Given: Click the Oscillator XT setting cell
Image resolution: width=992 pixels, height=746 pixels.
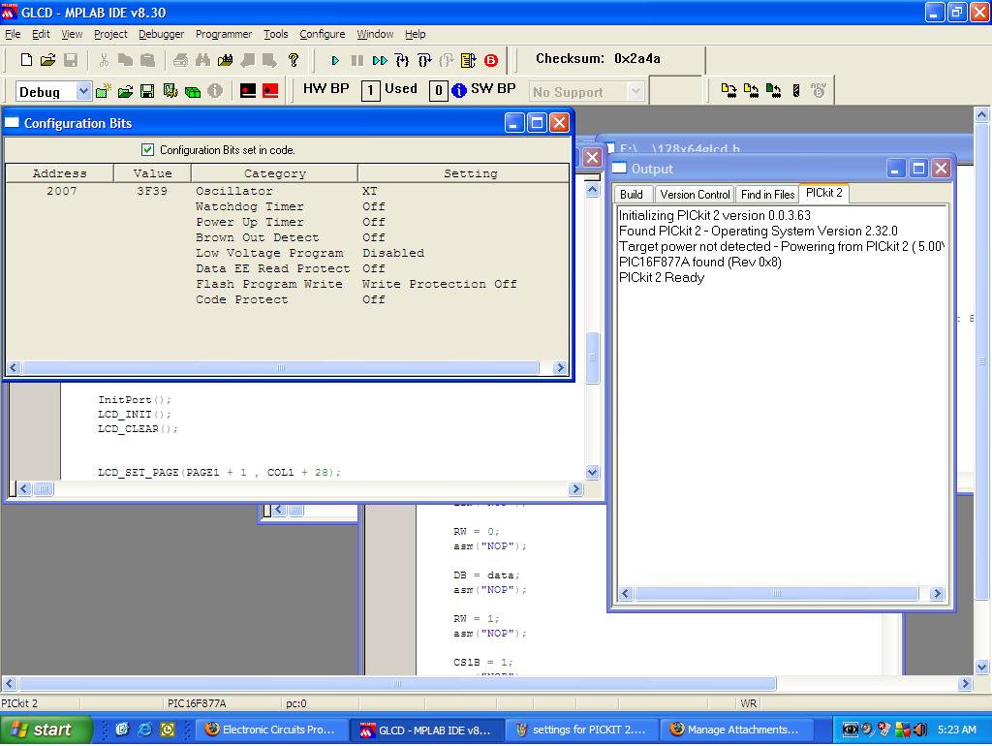Looking at the screenshot, I should [369, 191].
